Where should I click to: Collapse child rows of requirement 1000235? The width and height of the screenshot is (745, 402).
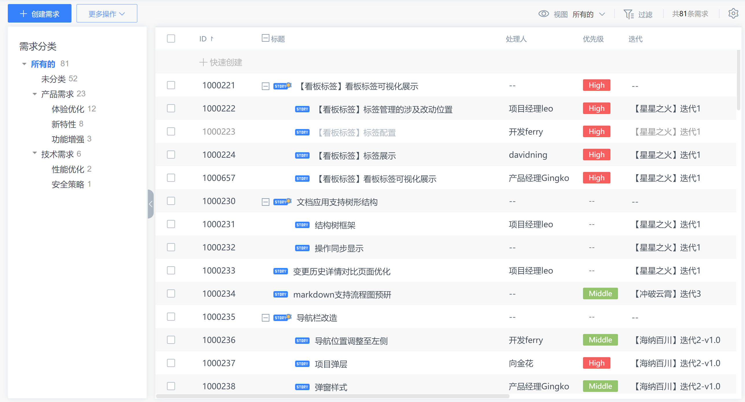265,318
